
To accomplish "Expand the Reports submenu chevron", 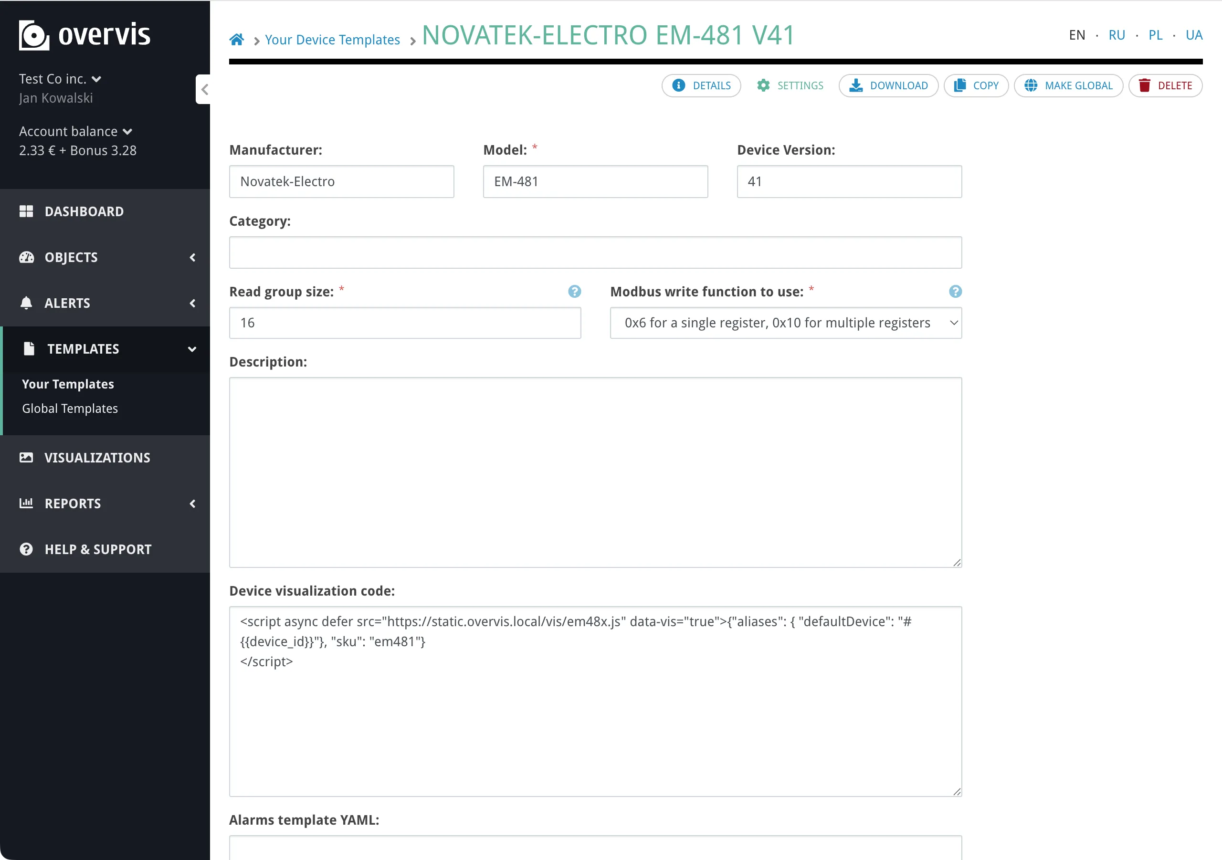I will tap(193, 503).
